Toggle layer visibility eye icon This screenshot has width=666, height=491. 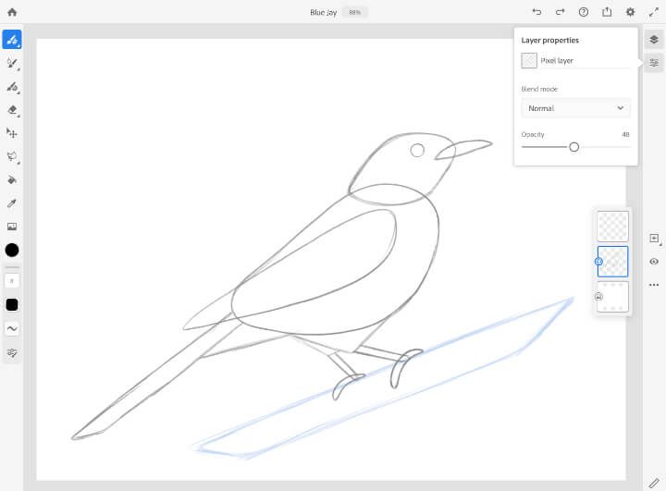[654, 262]
